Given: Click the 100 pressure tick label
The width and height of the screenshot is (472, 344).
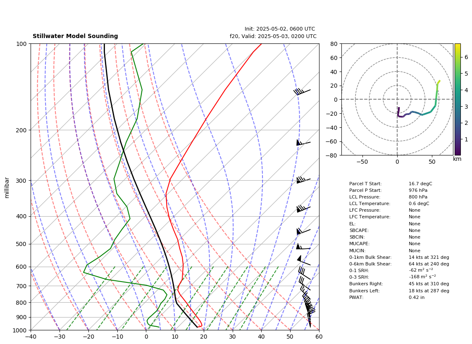Looking at the screenshot, I should (x=21, y=44).
